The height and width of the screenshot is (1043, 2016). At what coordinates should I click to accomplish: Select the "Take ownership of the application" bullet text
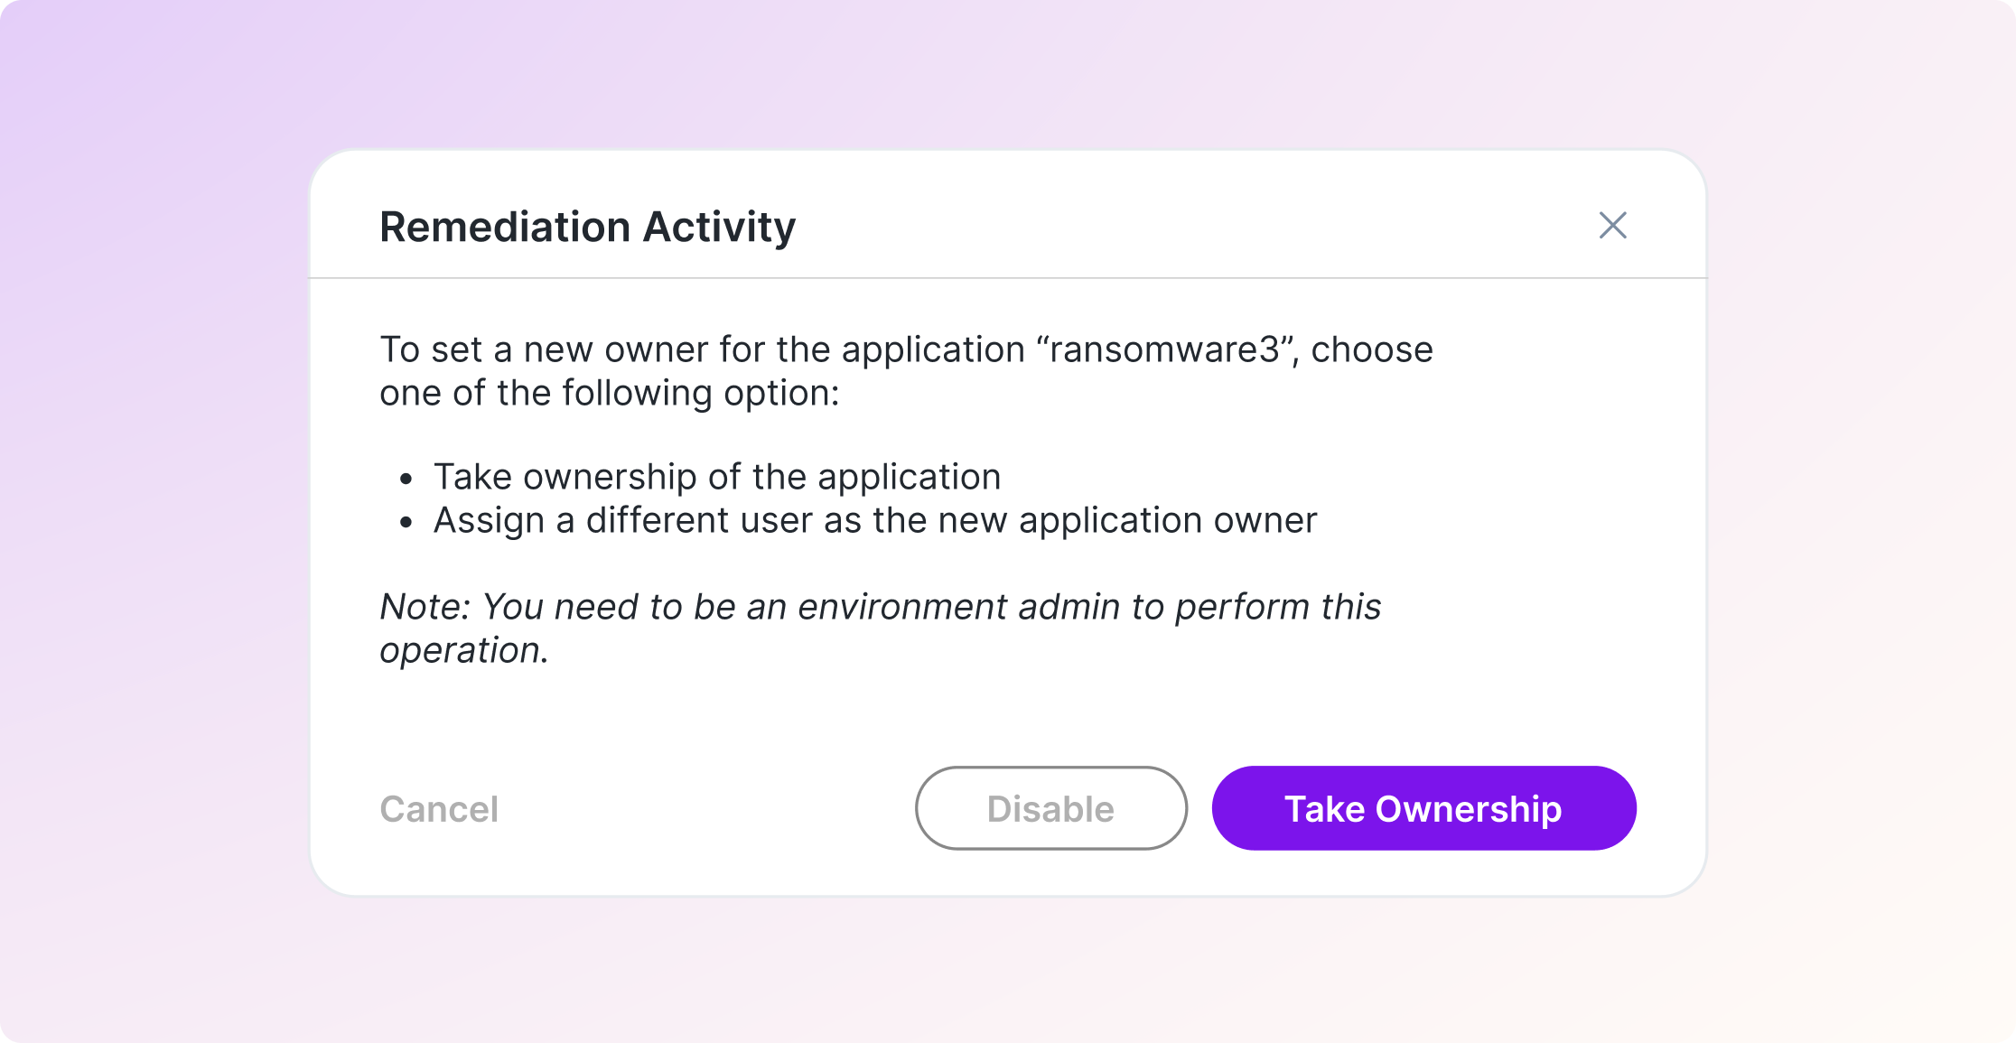coord(717,477)
